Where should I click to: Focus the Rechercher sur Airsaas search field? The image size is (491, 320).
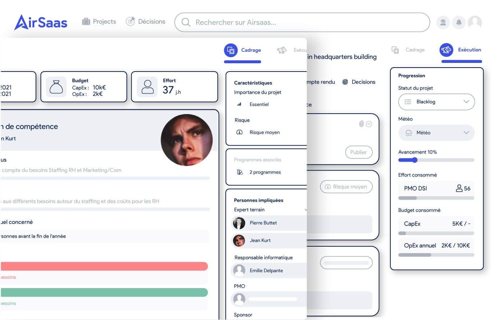(x=302, y=22)
